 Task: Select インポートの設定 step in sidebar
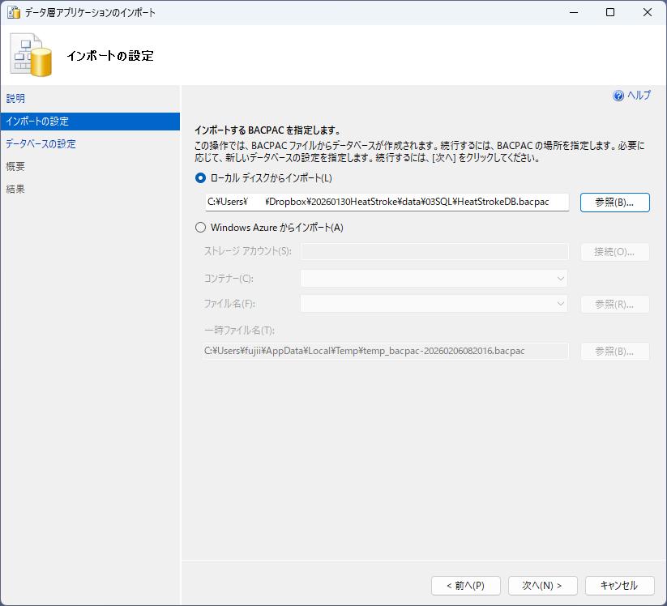point(37,122)
